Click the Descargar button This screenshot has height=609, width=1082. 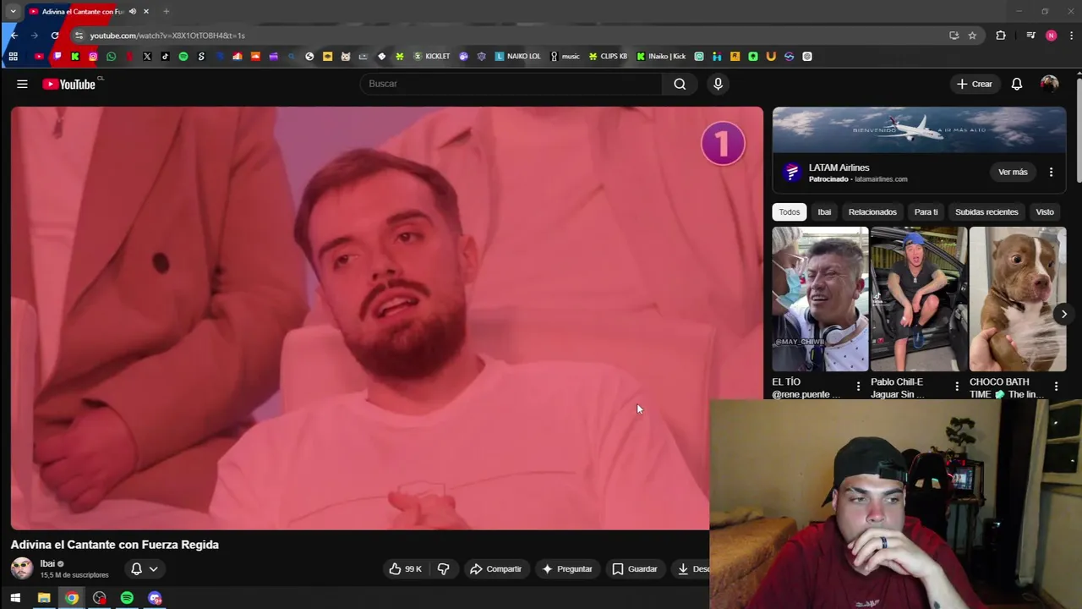tap(691, 569)
